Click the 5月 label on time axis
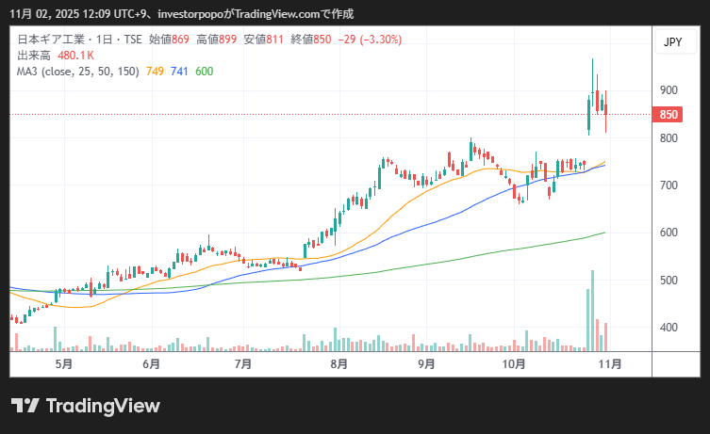Screen dimensions: 710x434 (x=64, y=363)
